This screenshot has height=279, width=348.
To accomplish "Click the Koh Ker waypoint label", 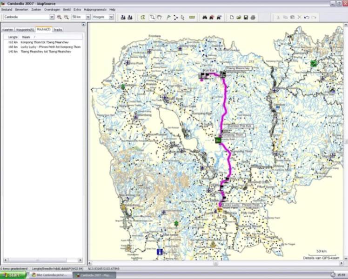I will click(209, 71).
